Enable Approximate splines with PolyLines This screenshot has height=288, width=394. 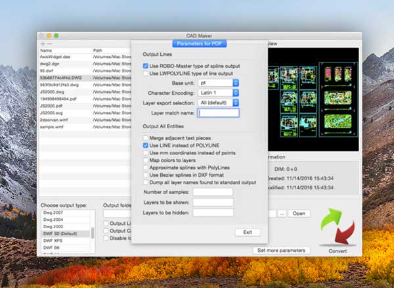146,168
